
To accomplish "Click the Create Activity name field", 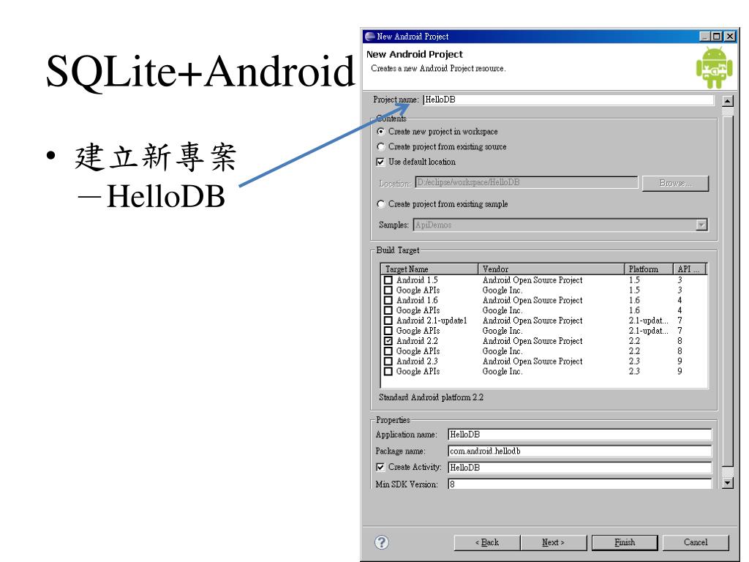I will [580, 468].
